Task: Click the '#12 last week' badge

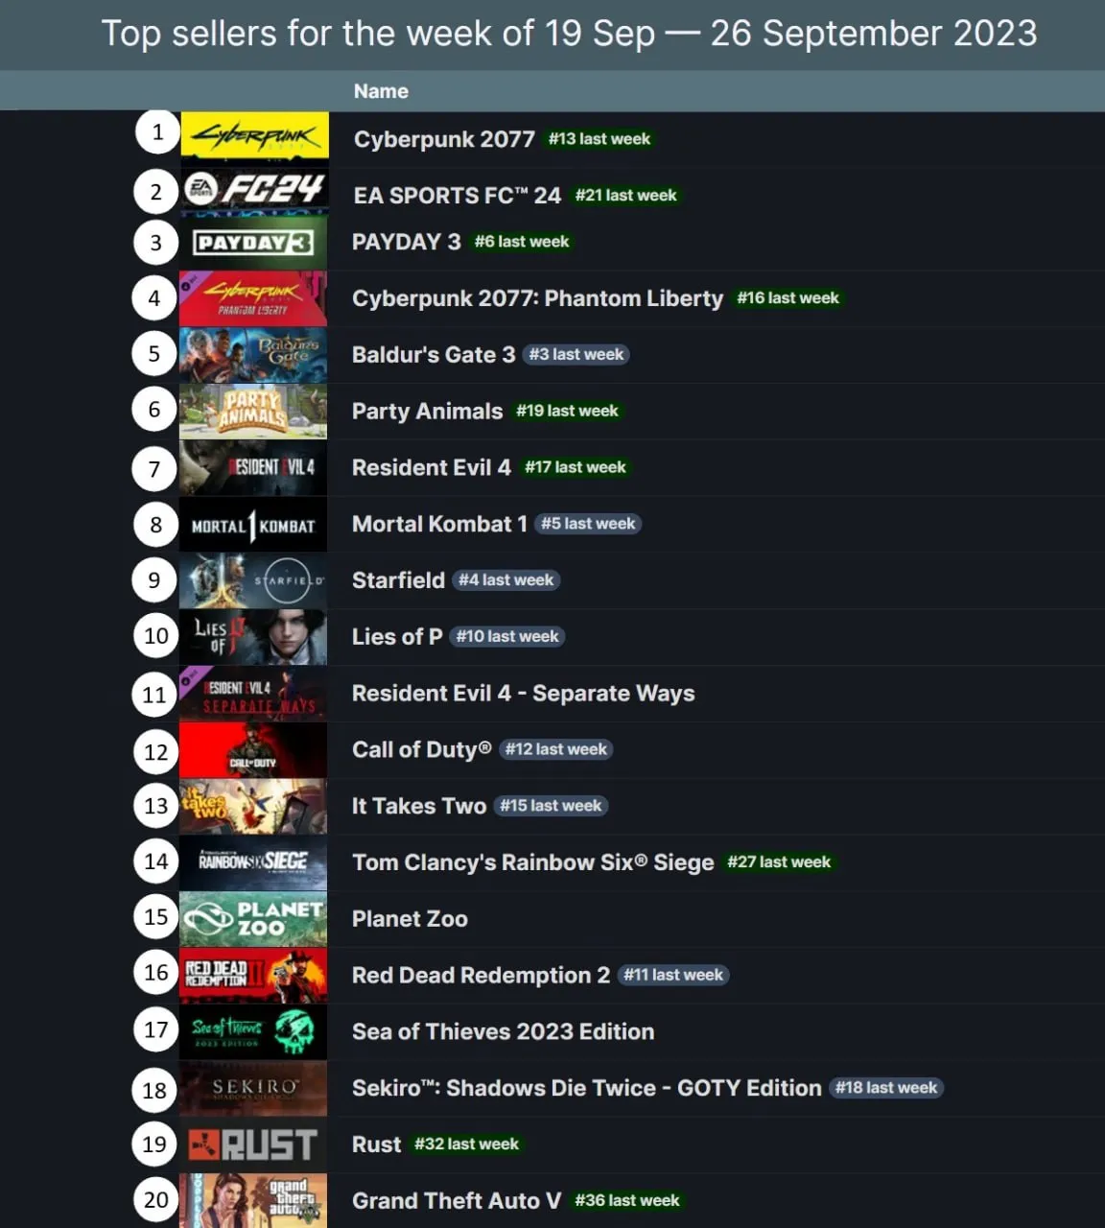Action: coord(555,749)
